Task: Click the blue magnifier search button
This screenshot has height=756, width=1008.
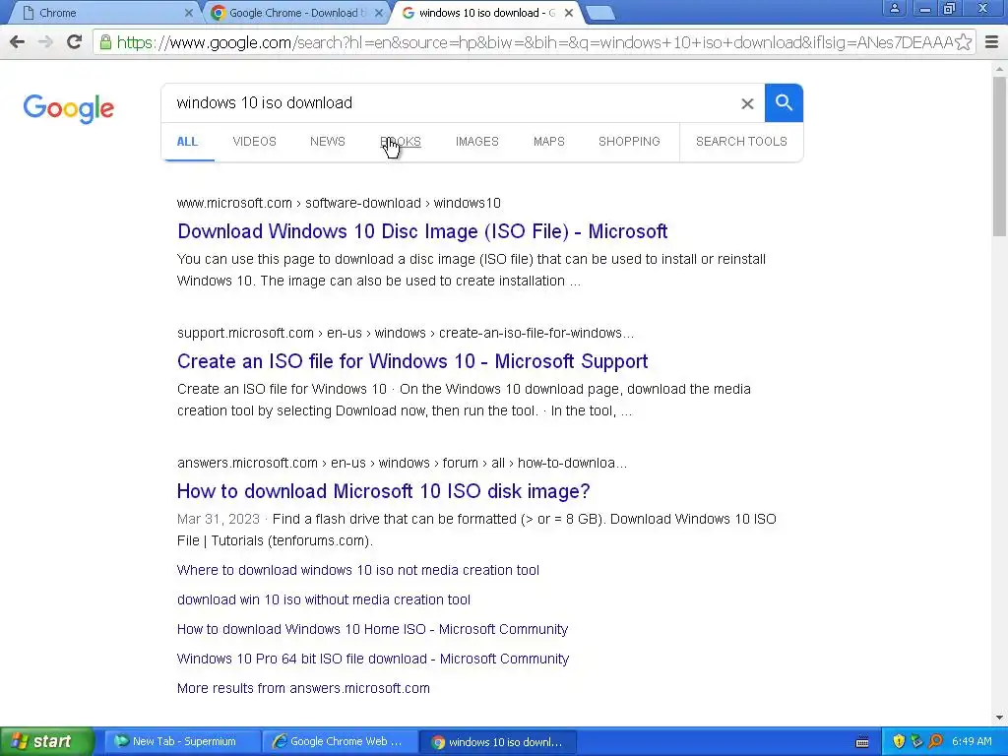Action: 784,102
